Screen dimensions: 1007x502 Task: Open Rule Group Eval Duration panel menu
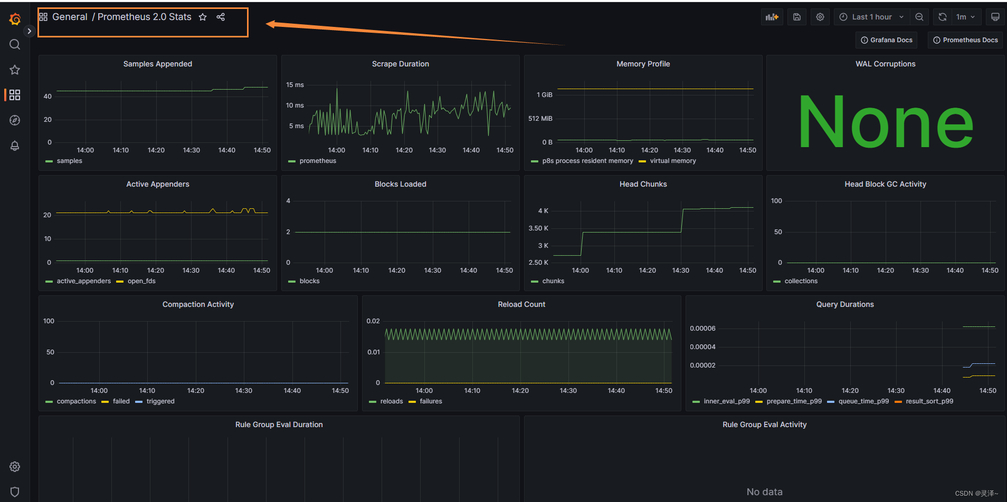click(279, 424)
